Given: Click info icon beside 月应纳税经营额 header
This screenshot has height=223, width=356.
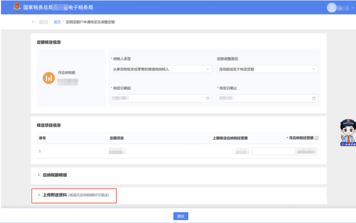Looking at the screenshot, I should [316, 138].
